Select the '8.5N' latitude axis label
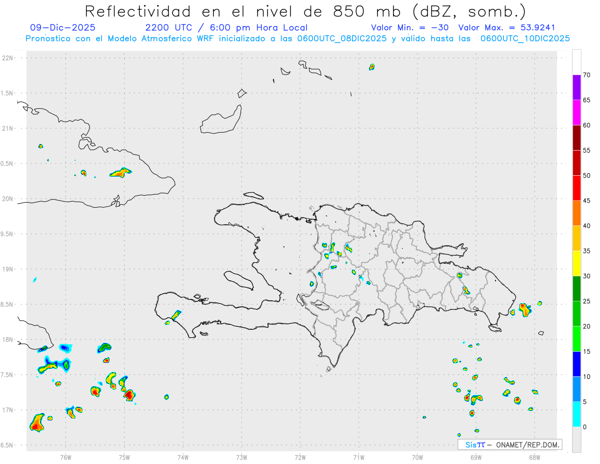This screenshot has width=600, height=464. click(x=7, y=304)
